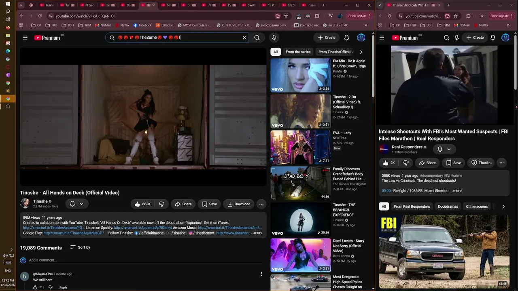Save the Tinashe video to a playlist

tap(209, 204)
